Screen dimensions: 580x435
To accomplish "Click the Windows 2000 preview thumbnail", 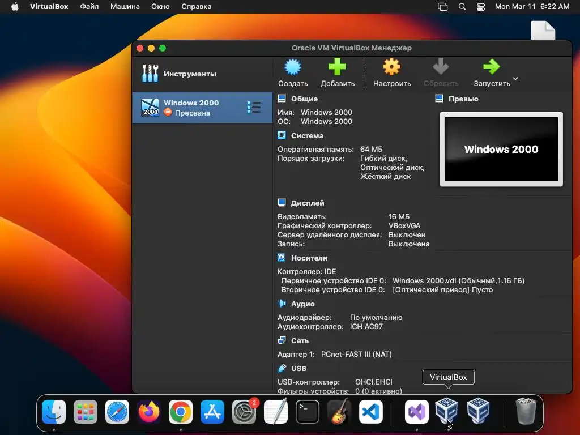I will pyautogui.click(x=501, y=149).
